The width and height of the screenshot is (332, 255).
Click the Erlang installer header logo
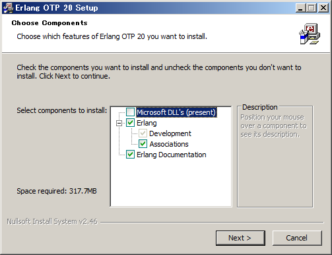(x=310, y=34)
